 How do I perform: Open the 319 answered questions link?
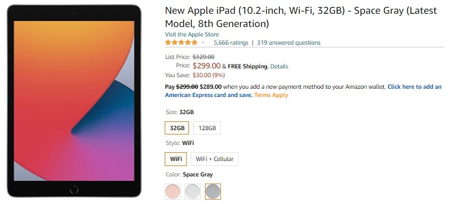289,42
